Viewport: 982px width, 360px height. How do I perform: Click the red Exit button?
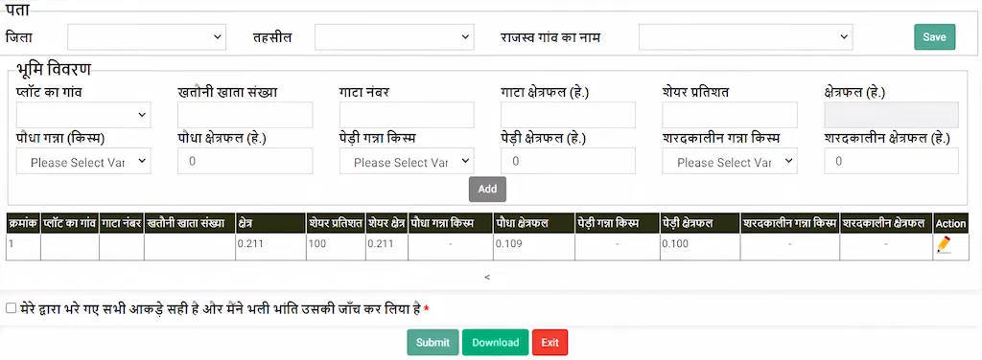tap(549, 343)
